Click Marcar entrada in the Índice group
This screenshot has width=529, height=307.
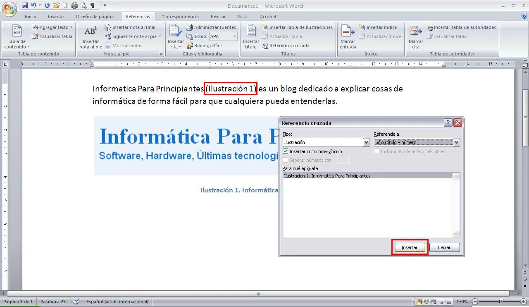coord(348,38)
